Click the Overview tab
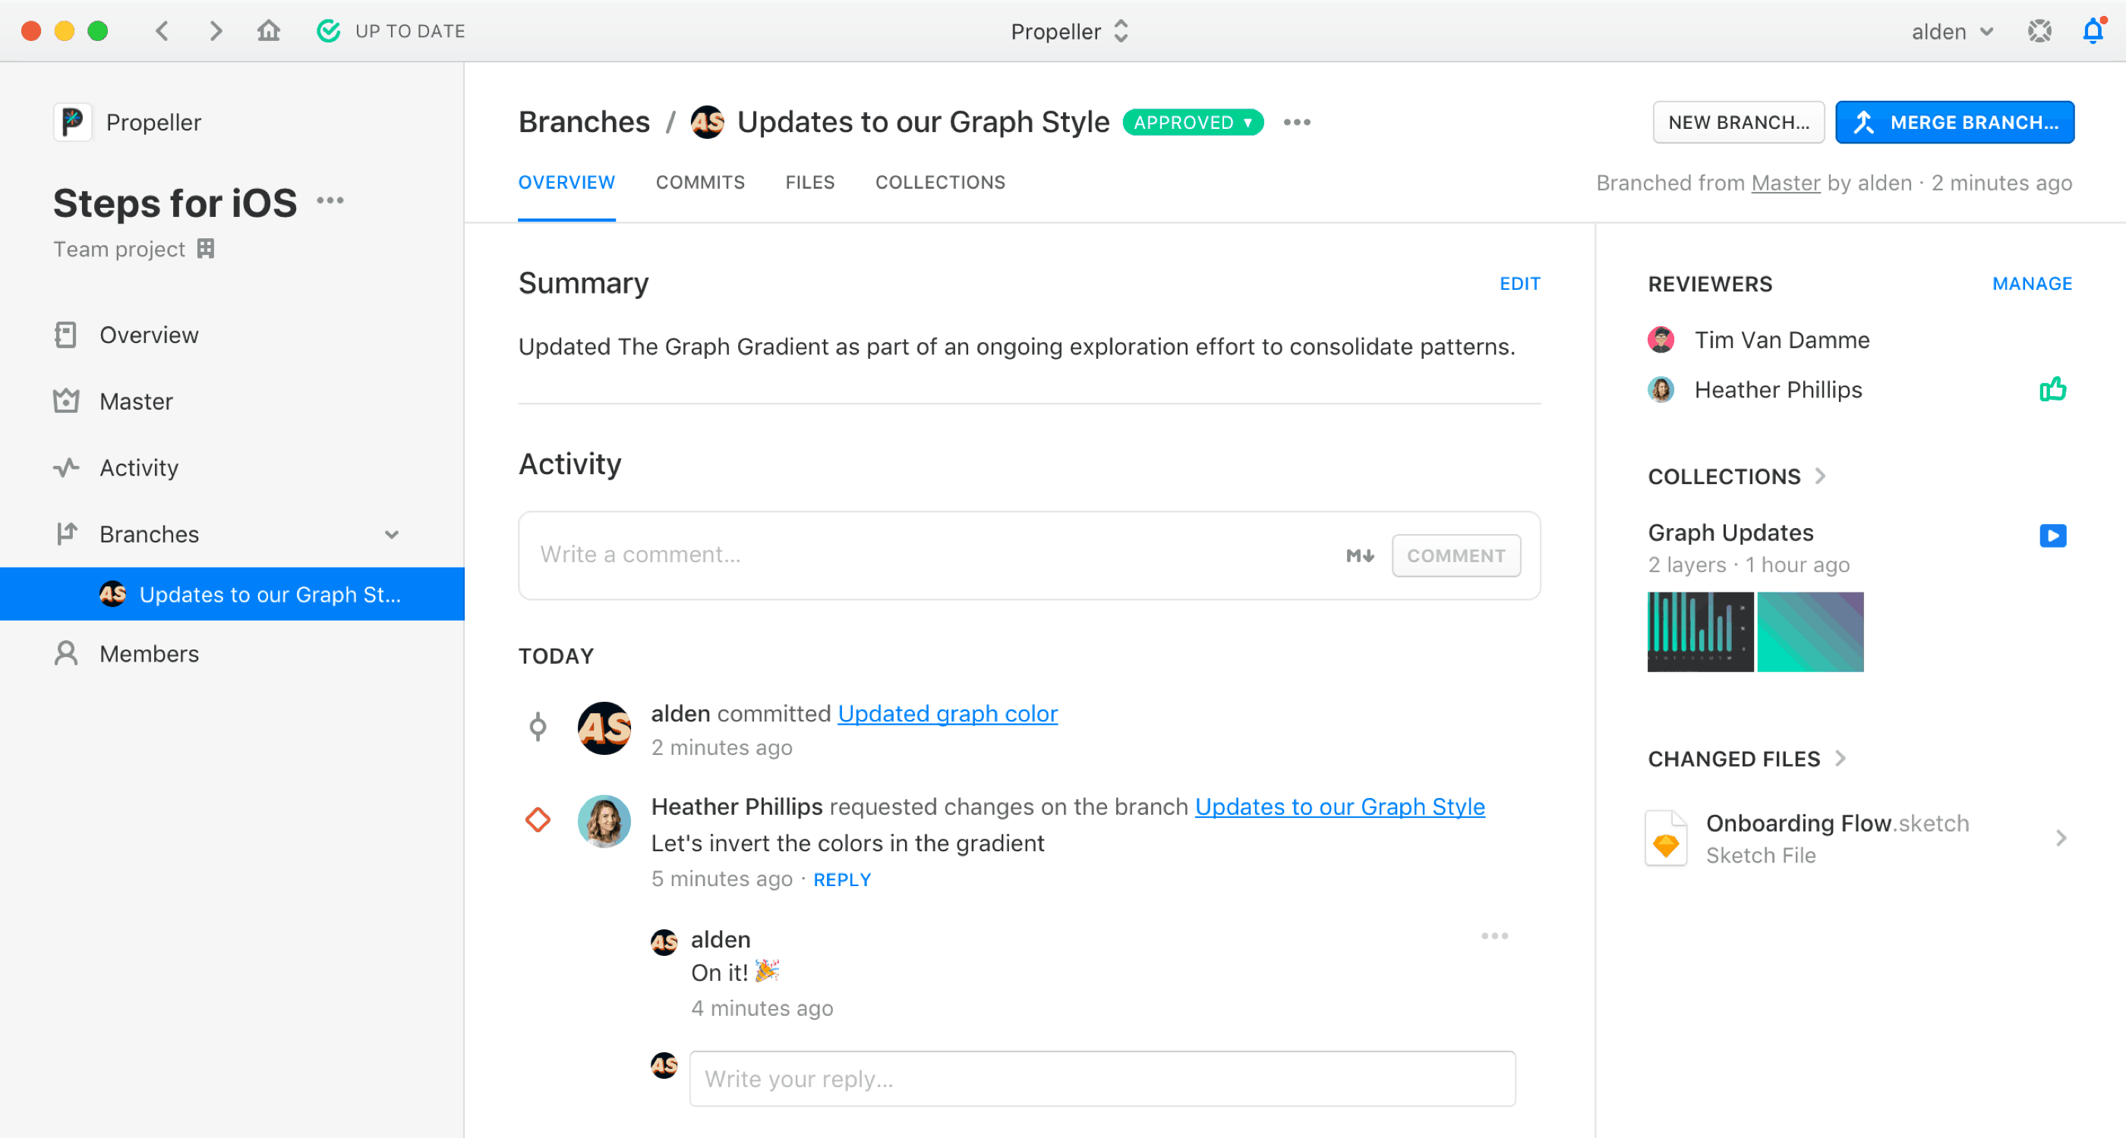The width and height of the screenshot is (2126, 1138). (x=568, y=183)
